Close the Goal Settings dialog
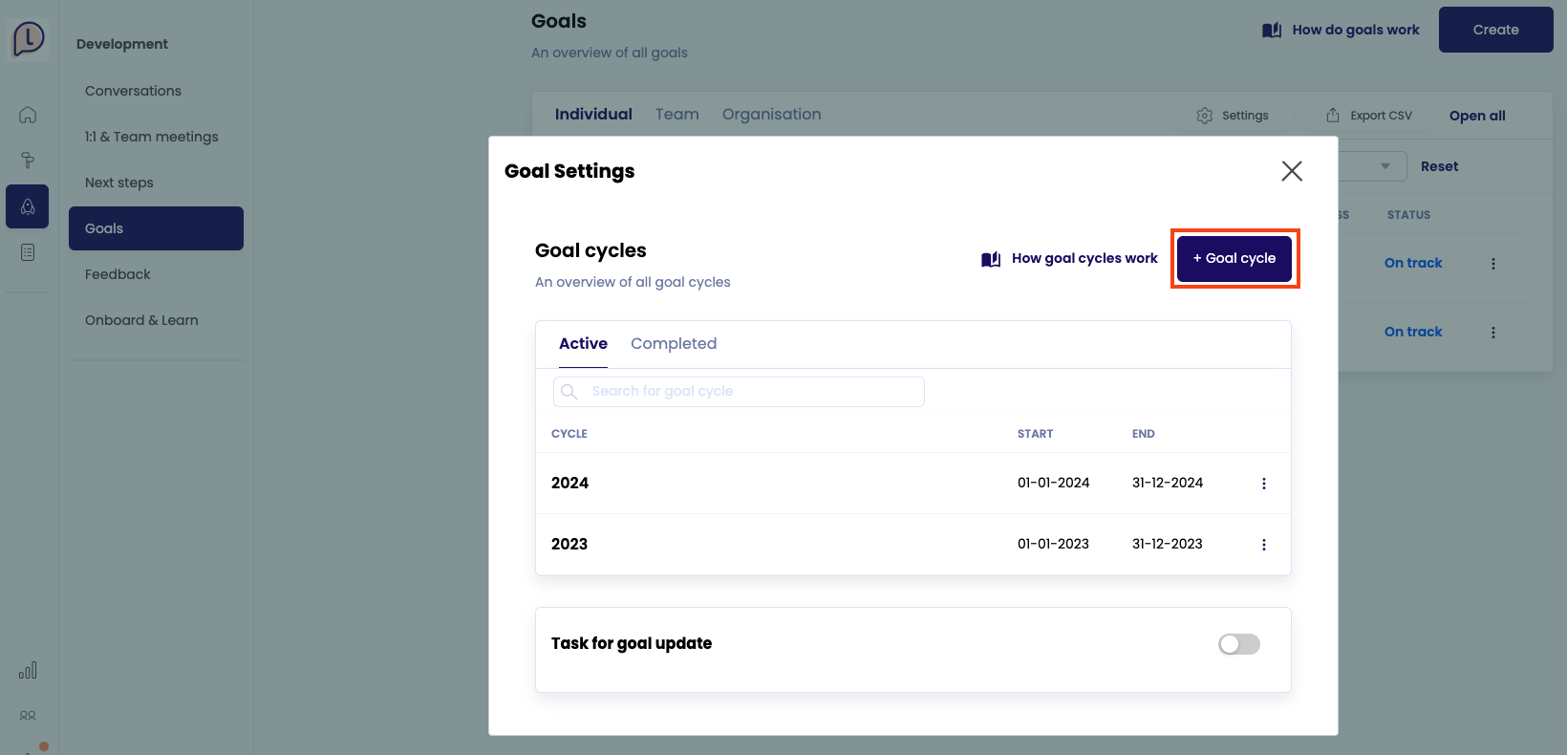 click(1291, 171)
